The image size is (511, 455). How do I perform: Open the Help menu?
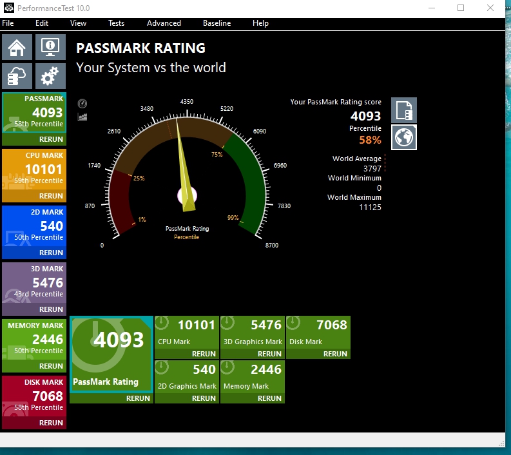coord(260,23)
